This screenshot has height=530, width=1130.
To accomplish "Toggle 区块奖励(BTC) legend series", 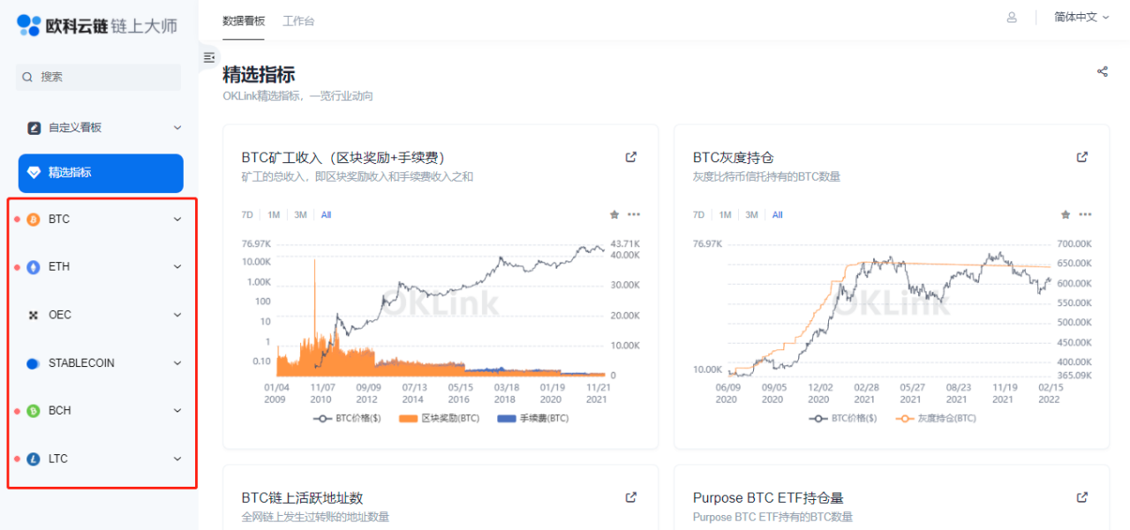I will point(439,419).
